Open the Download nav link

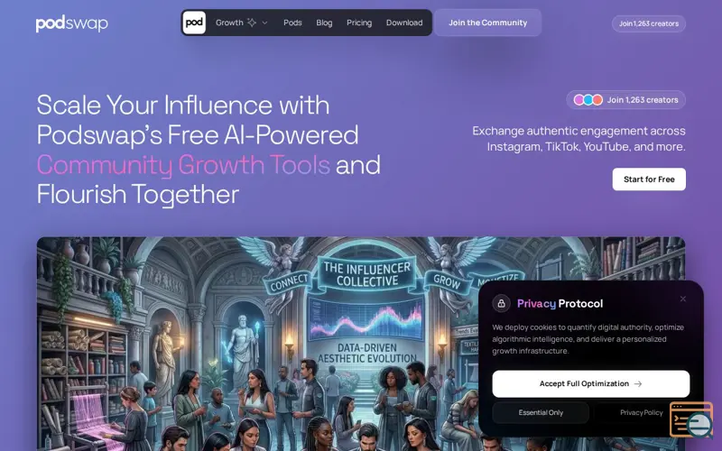404,23
